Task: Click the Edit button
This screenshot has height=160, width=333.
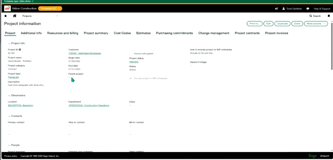Action: [x=268, y=24]
